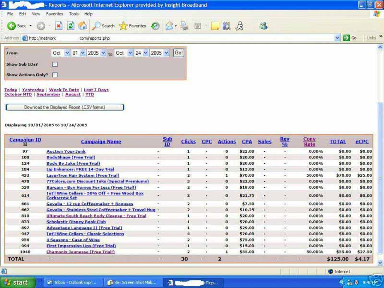Click the page icon in the status bar
The image size is (384, 288).
pyautogui.click(x=4, y=271)
